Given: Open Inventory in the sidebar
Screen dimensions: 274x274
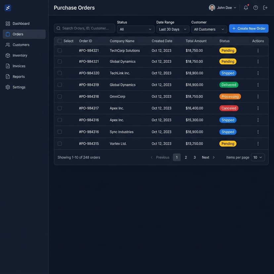Looking at the screenshot, I should point(24,55).
